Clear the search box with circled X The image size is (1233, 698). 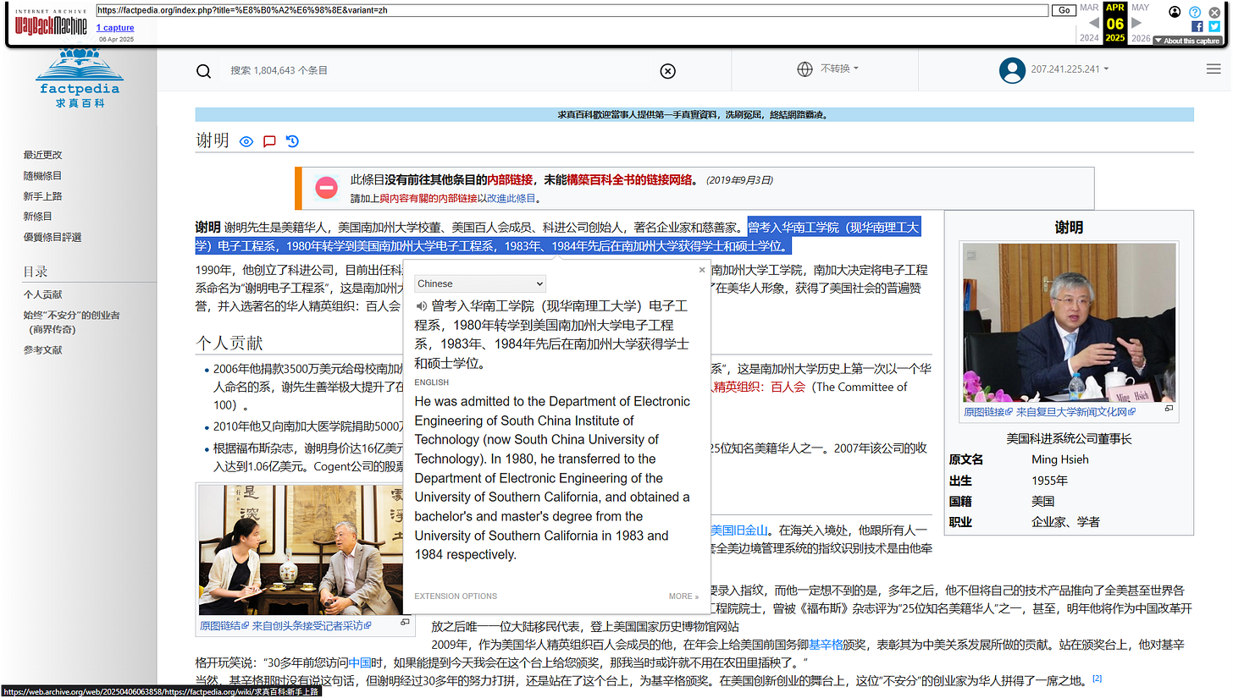667,70
